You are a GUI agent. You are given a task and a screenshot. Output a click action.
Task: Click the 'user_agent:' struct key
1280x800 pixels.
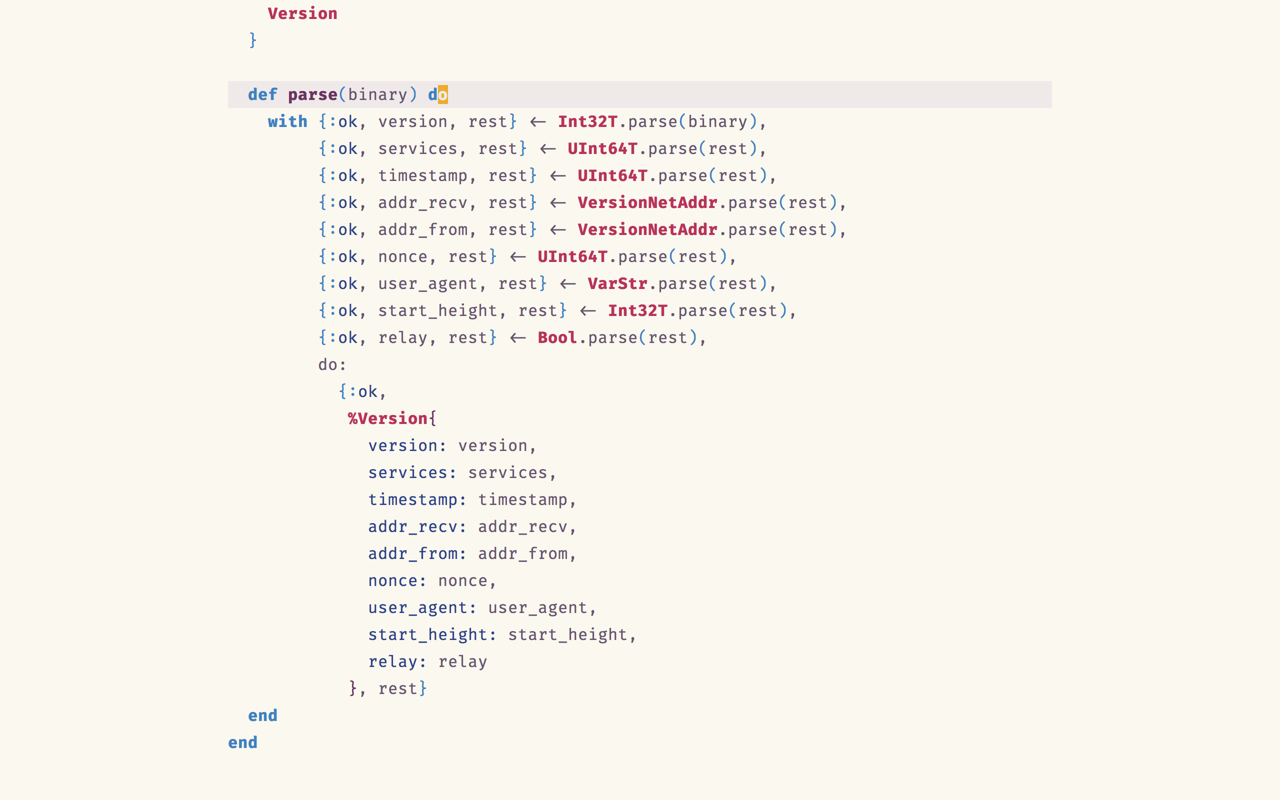pos(422,607)
